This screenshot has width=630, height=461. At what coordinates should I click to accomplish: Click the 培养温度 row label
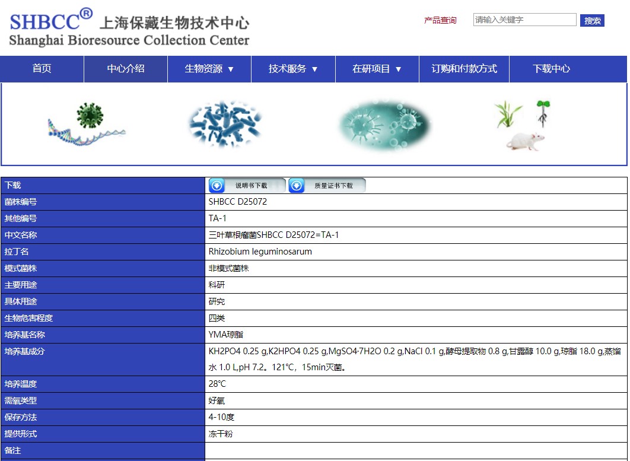21,384
